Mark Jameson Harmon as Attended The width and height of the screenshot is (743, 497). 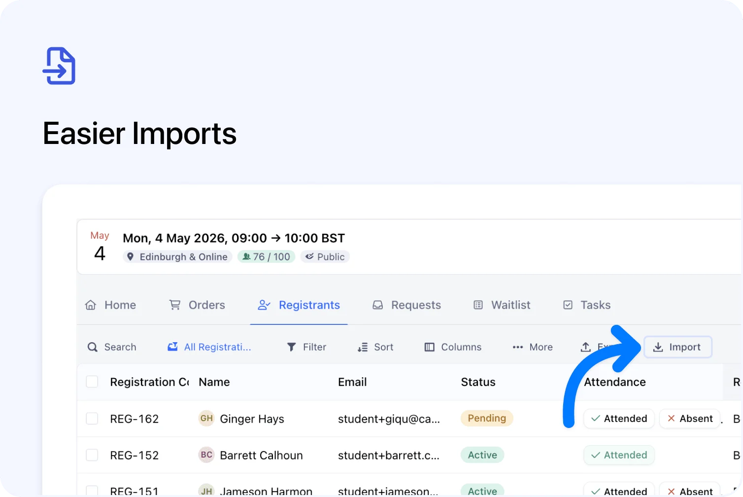pos(619,490)
